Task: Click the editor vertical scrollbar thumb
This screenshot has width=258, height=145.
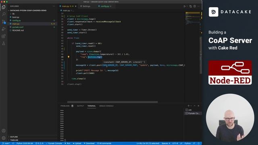Action: (x=201, y=55)
